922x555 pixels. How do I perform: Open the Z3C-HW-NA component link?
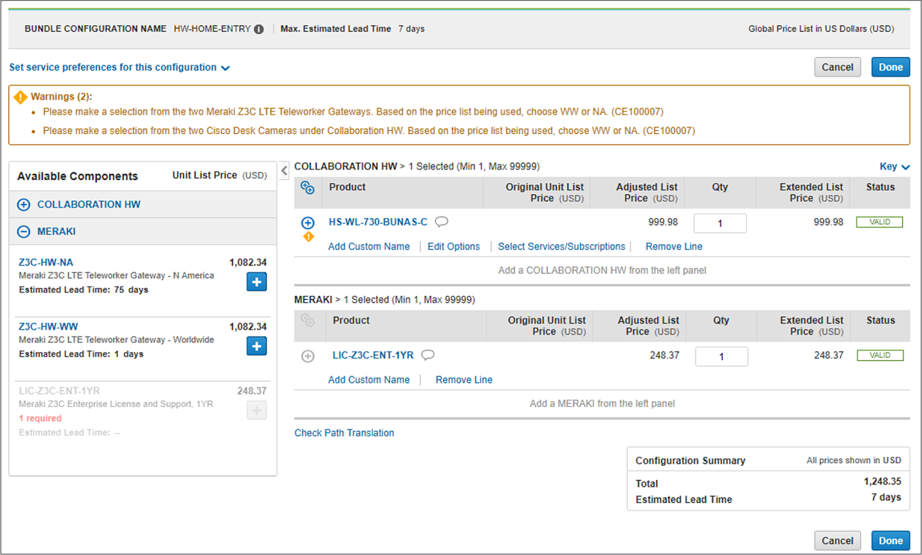tap(46, 262)
